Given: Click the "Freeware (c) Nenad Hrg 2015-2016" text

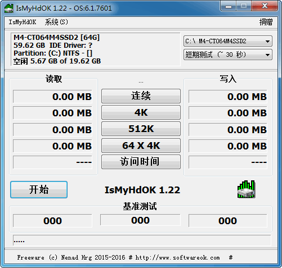Looking at the screenshot, I should point(71,257).
